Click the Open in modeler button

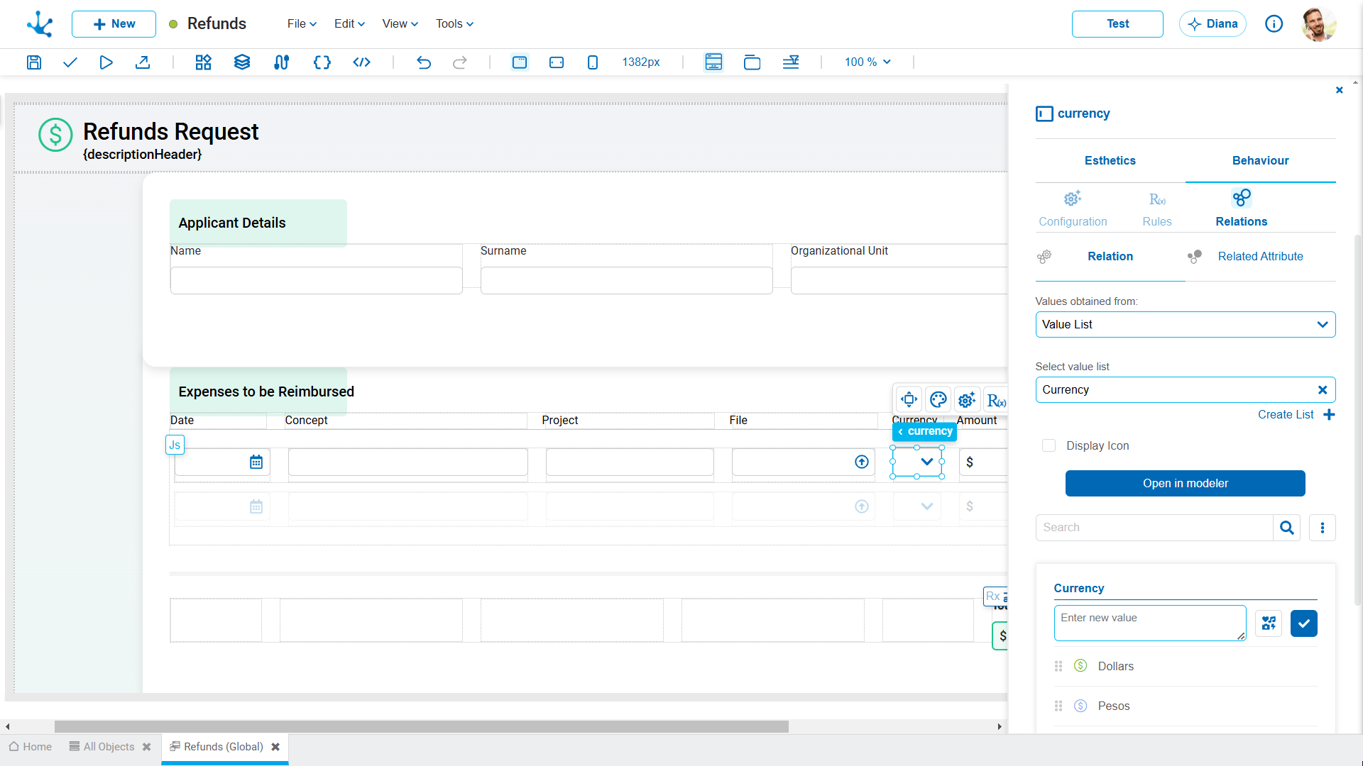pyautogui.click(x=1185, y=484)
